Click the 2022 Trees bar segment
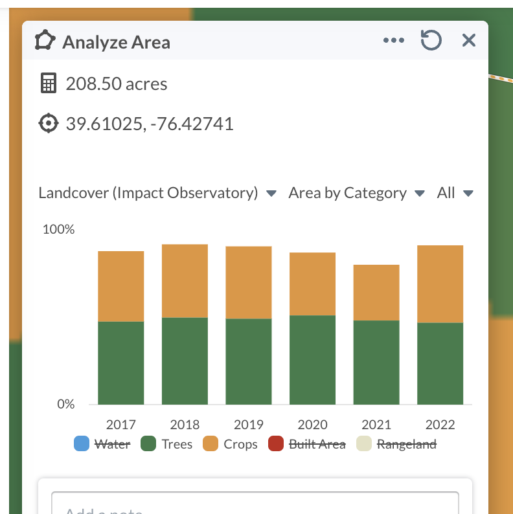 440,364
